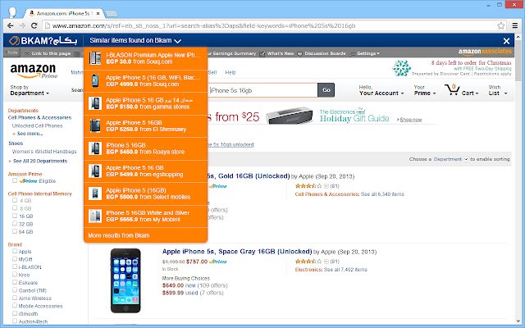525x328 pixels.
Task: Reload the page with refresh icon
Action: [x=34, y=25]
